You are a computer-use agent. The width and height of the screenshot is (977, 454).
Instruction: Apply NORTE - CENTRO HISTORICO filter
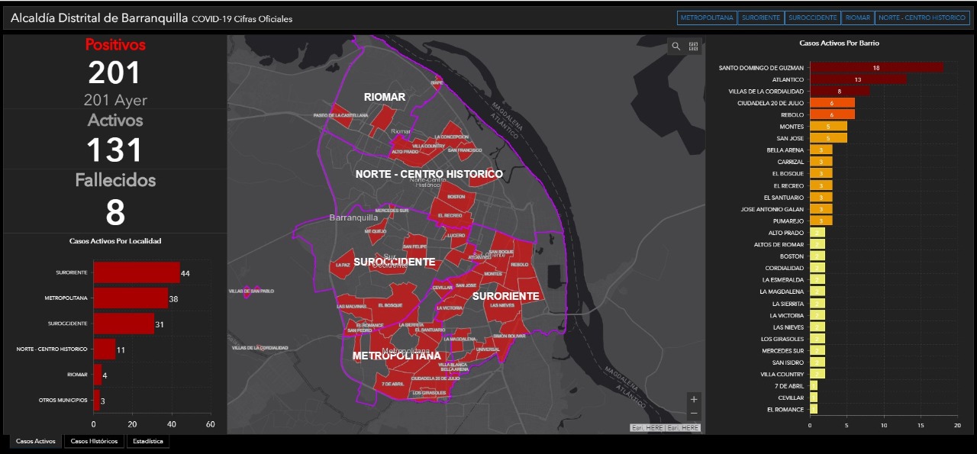[x=922, y=18]
